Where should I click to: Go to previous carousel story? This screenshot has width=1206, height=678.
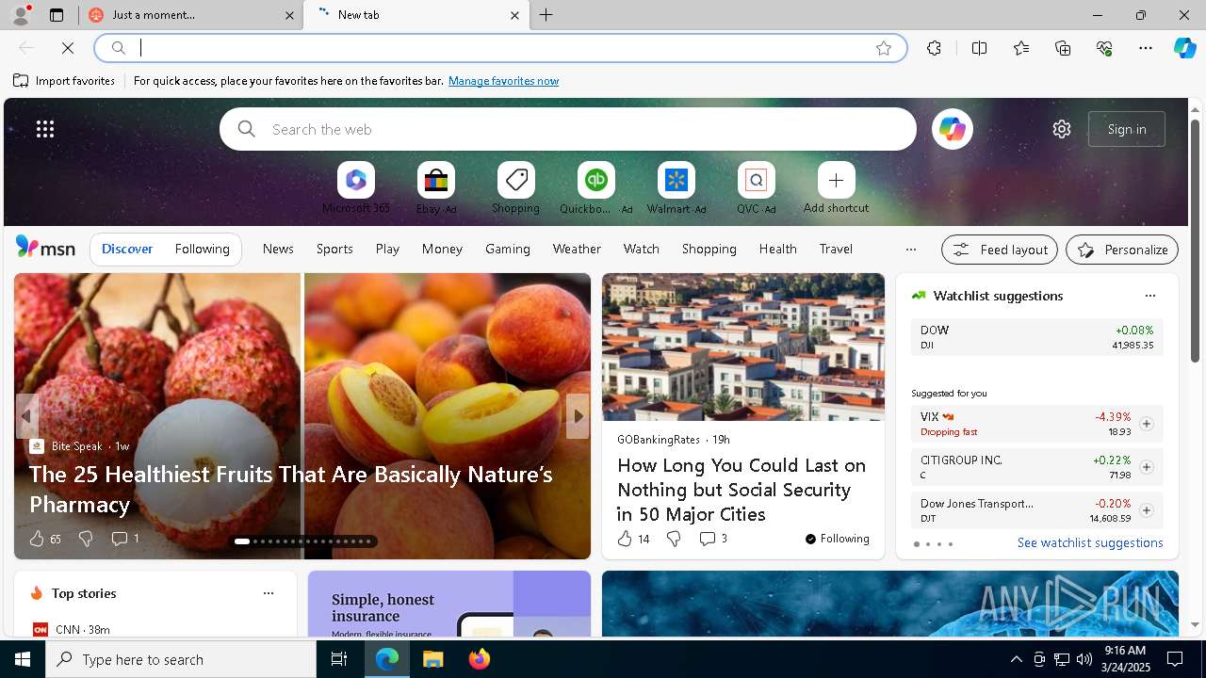(x=27, y=416)
